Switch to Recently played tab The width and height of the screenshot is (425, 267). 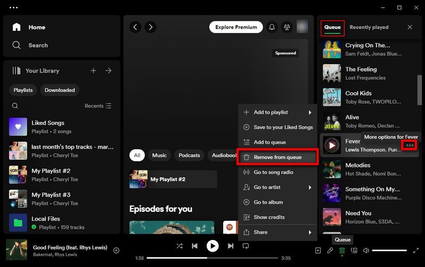point(369,28)
